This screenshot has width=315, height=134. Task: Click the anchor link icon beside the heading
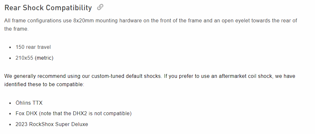100,7
